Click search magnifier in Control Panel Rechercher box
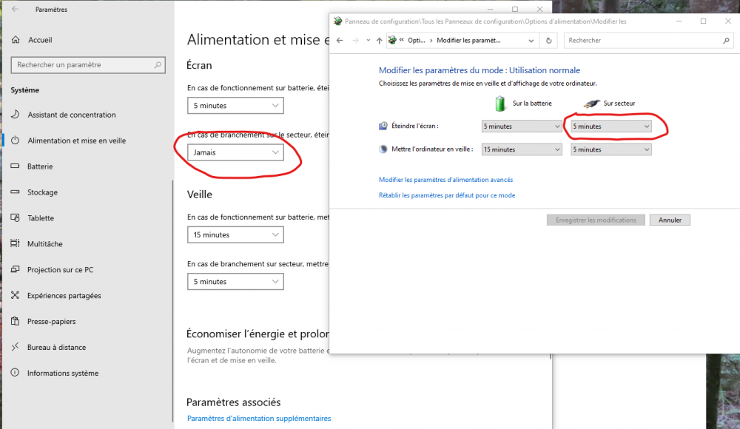740x429 pixels. (x=726, y=41)
